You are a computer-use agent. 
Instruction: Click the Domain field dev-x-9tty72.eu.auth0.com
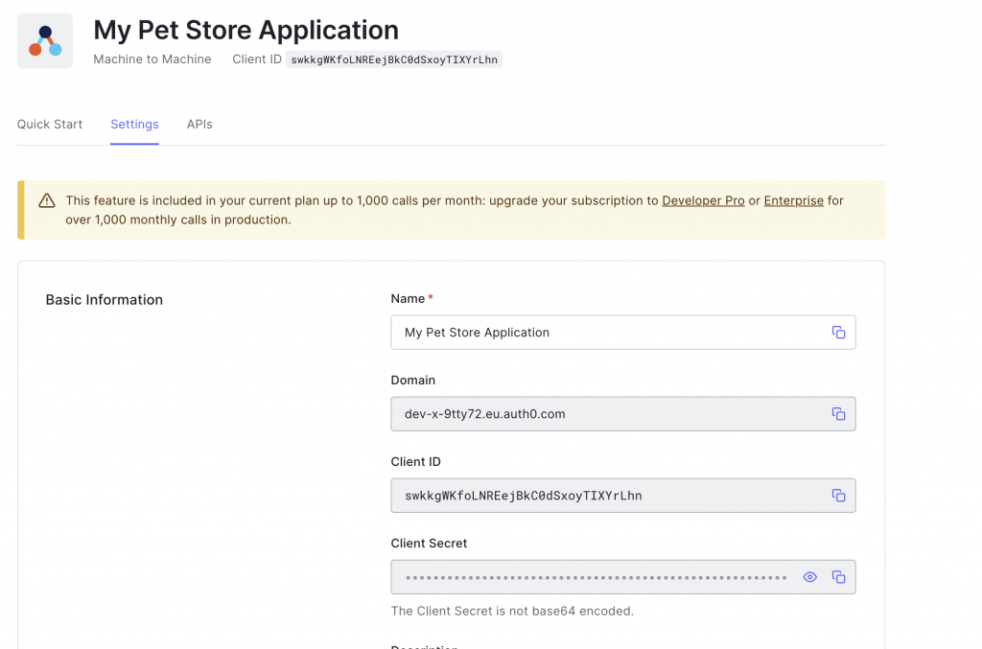coord(623,414)
